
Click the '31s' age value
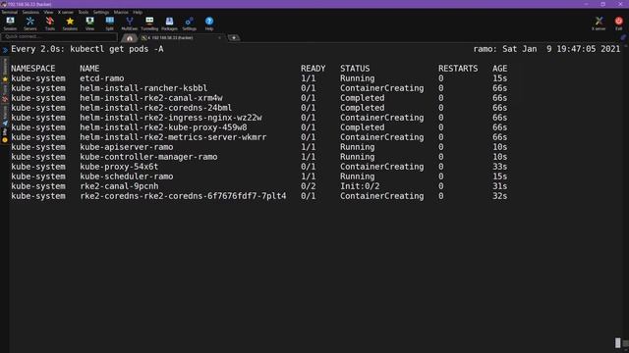pyautogui.click(x=500, y=186)
